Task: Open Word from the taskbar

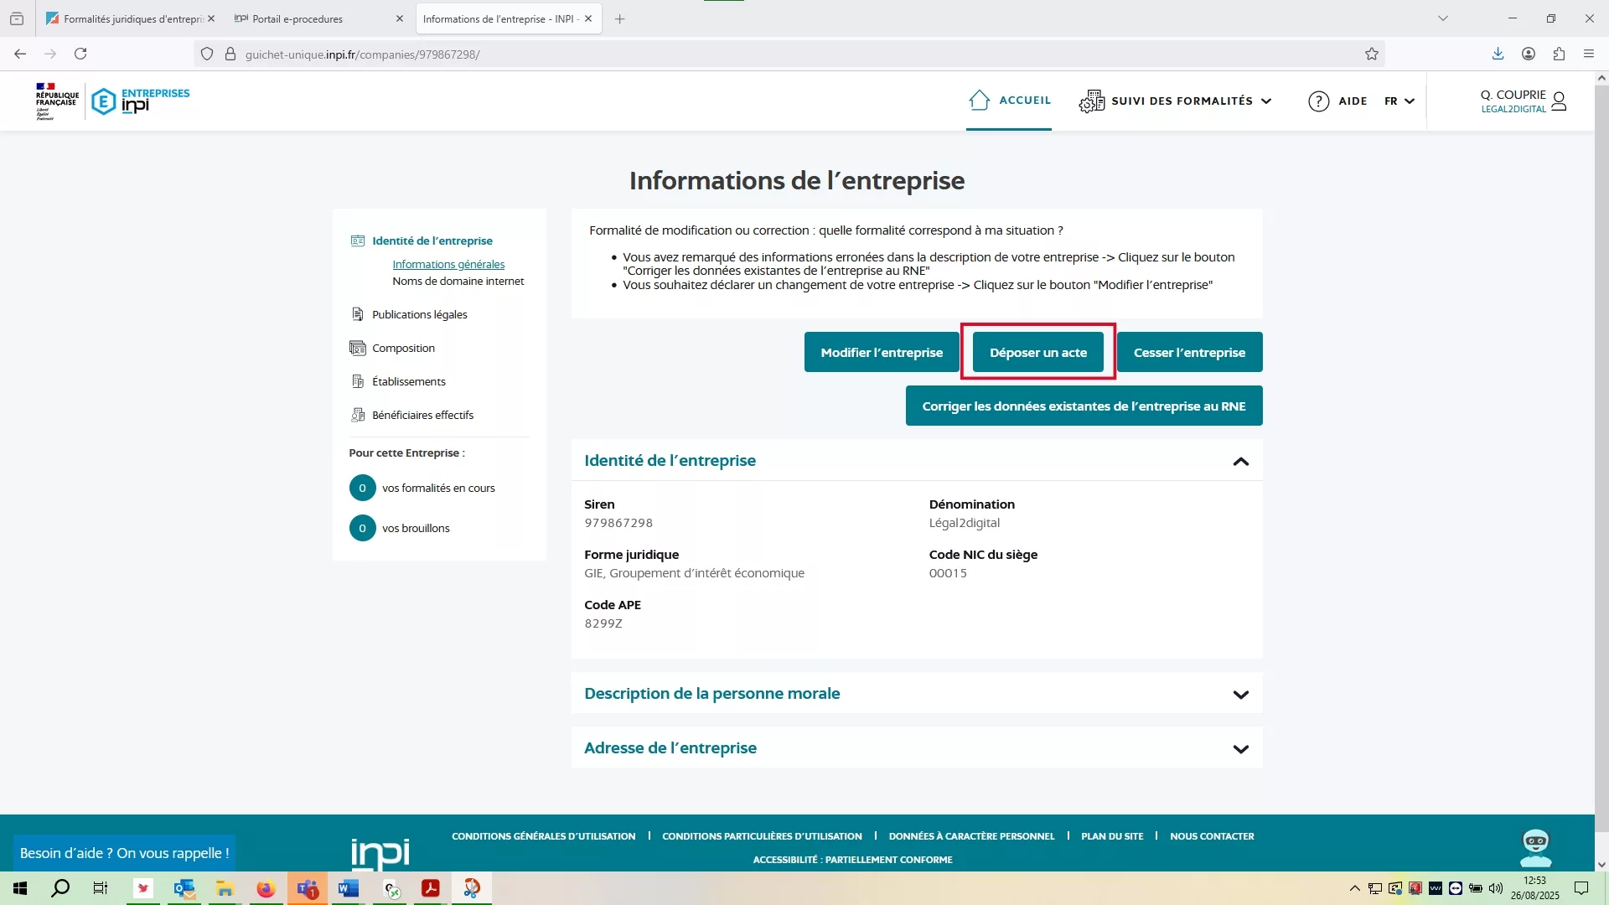Action: click(349, 888)
